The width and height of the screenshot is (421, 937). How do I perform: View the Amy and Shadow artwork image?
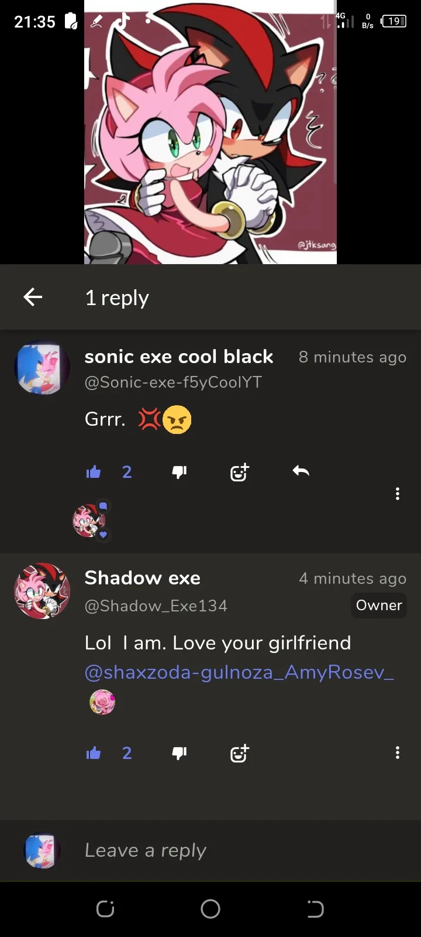click(x=210, y=132)
